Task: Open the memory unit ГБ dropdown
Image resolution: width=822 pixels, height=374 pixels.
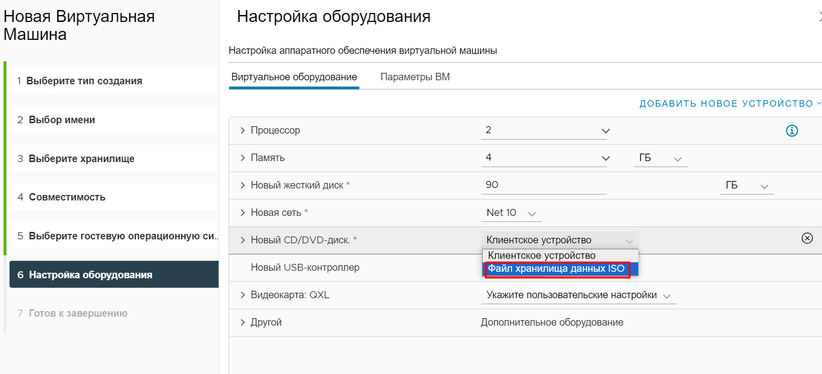Action: [x=660, y=158]
